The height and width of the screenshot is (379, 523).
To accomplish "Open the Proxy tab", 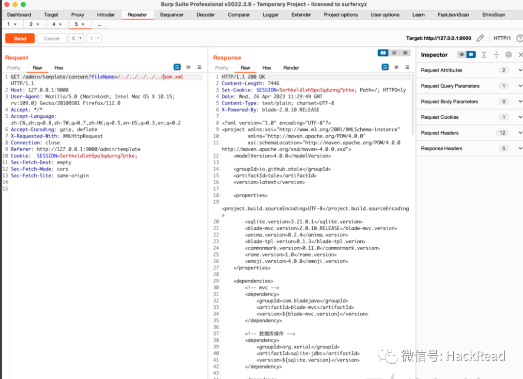I will pyautogui.click(x=77, y=15).
